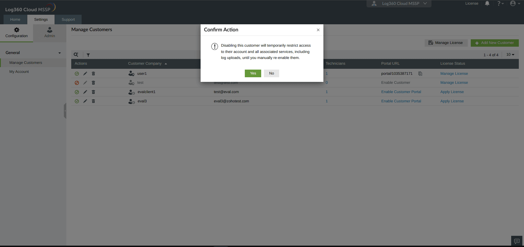Open the Settings tab
Viewport: 524px width, 247px height.
[41, 19]
